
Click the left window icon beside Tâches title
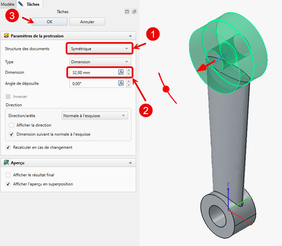pos(127,12)
